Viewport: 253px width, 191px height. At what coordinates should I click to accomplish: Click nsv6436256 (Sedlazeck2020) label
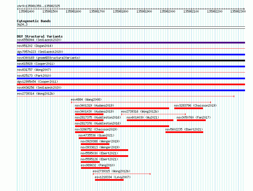[39, 88]
